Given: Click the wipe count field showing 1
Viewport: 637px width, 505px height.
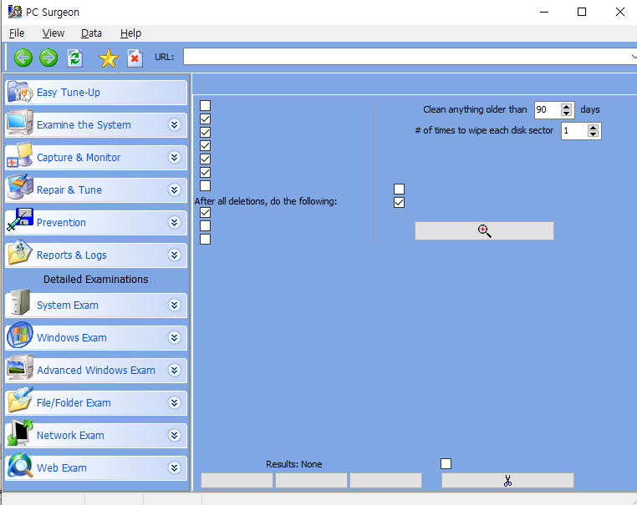Looking at the screenshot, I should (x=574, y=131).
